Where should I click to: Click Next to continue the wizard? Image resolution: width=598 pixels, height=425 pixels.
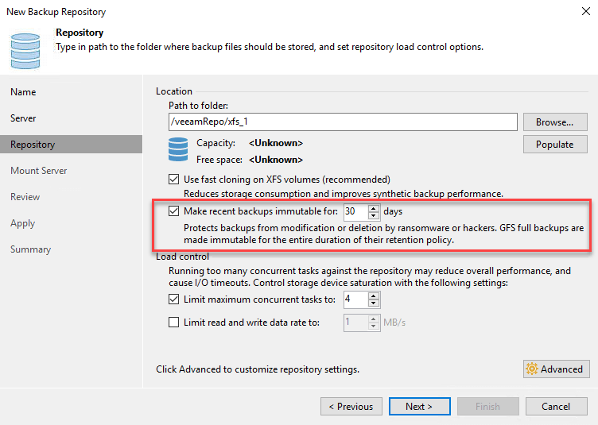click(x=418, y=406)
